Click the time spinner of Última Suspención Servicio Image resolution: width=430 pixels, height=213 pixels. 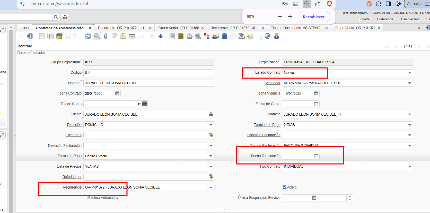(x=350, y=198)
